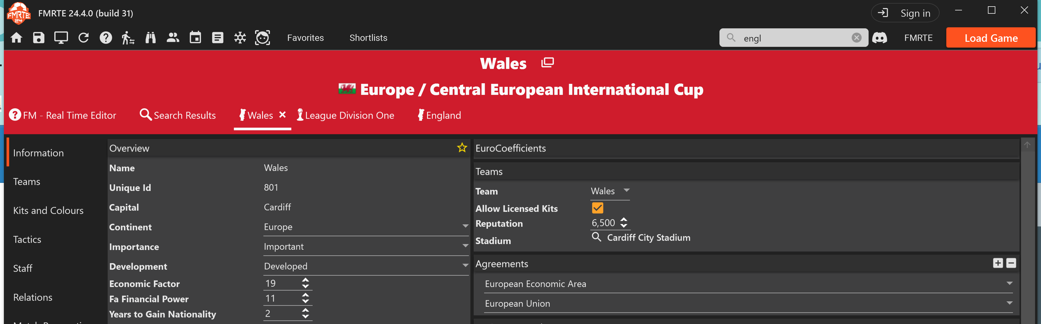Open the monitor display icon
1041x324 pixels.
[61, 38]
